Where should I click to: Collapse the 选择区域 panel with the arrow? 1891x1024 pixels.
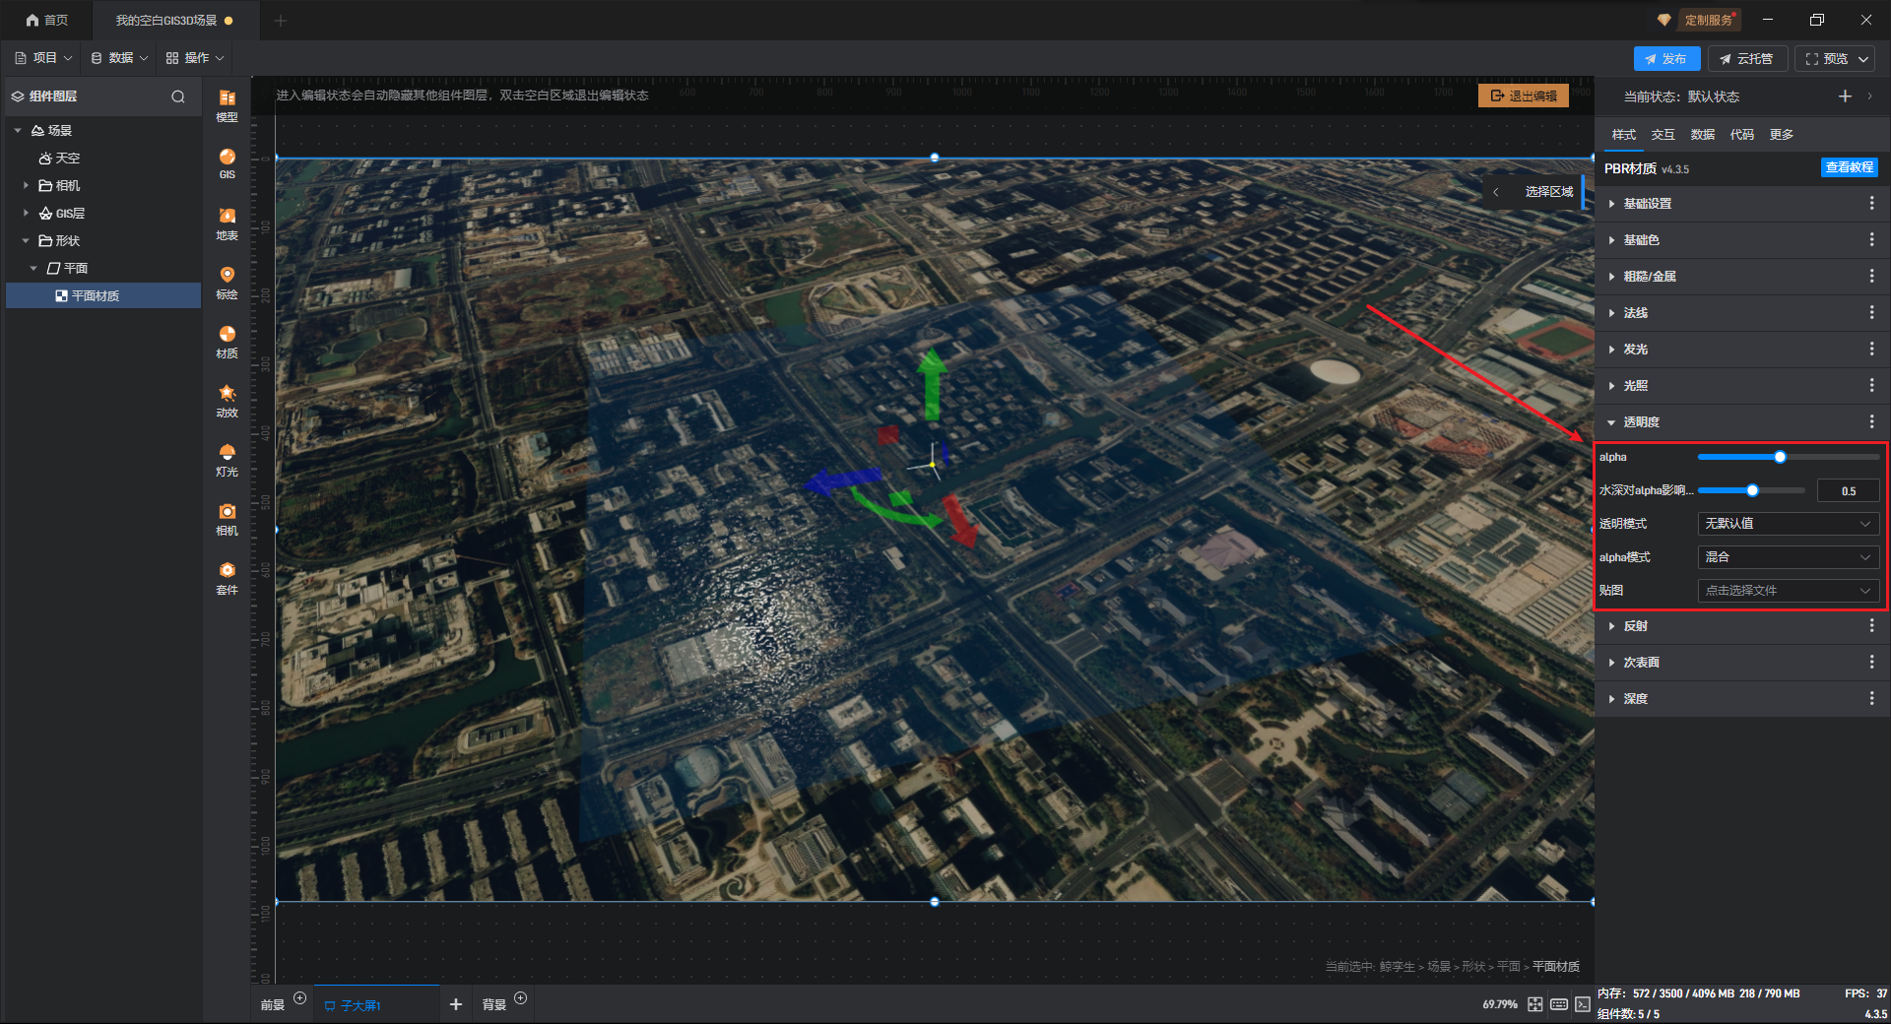tap(1495, 192)
